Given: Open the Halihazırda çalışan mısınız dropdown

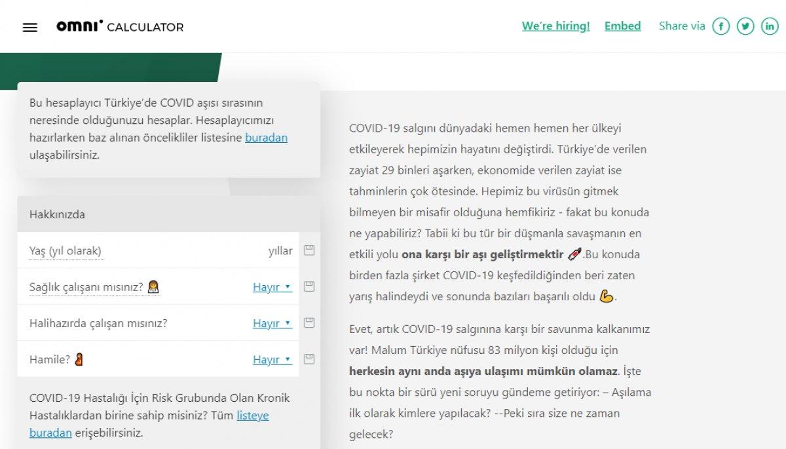Looking at the screenshot, I should pyautogui.click(x=271, y=323).
